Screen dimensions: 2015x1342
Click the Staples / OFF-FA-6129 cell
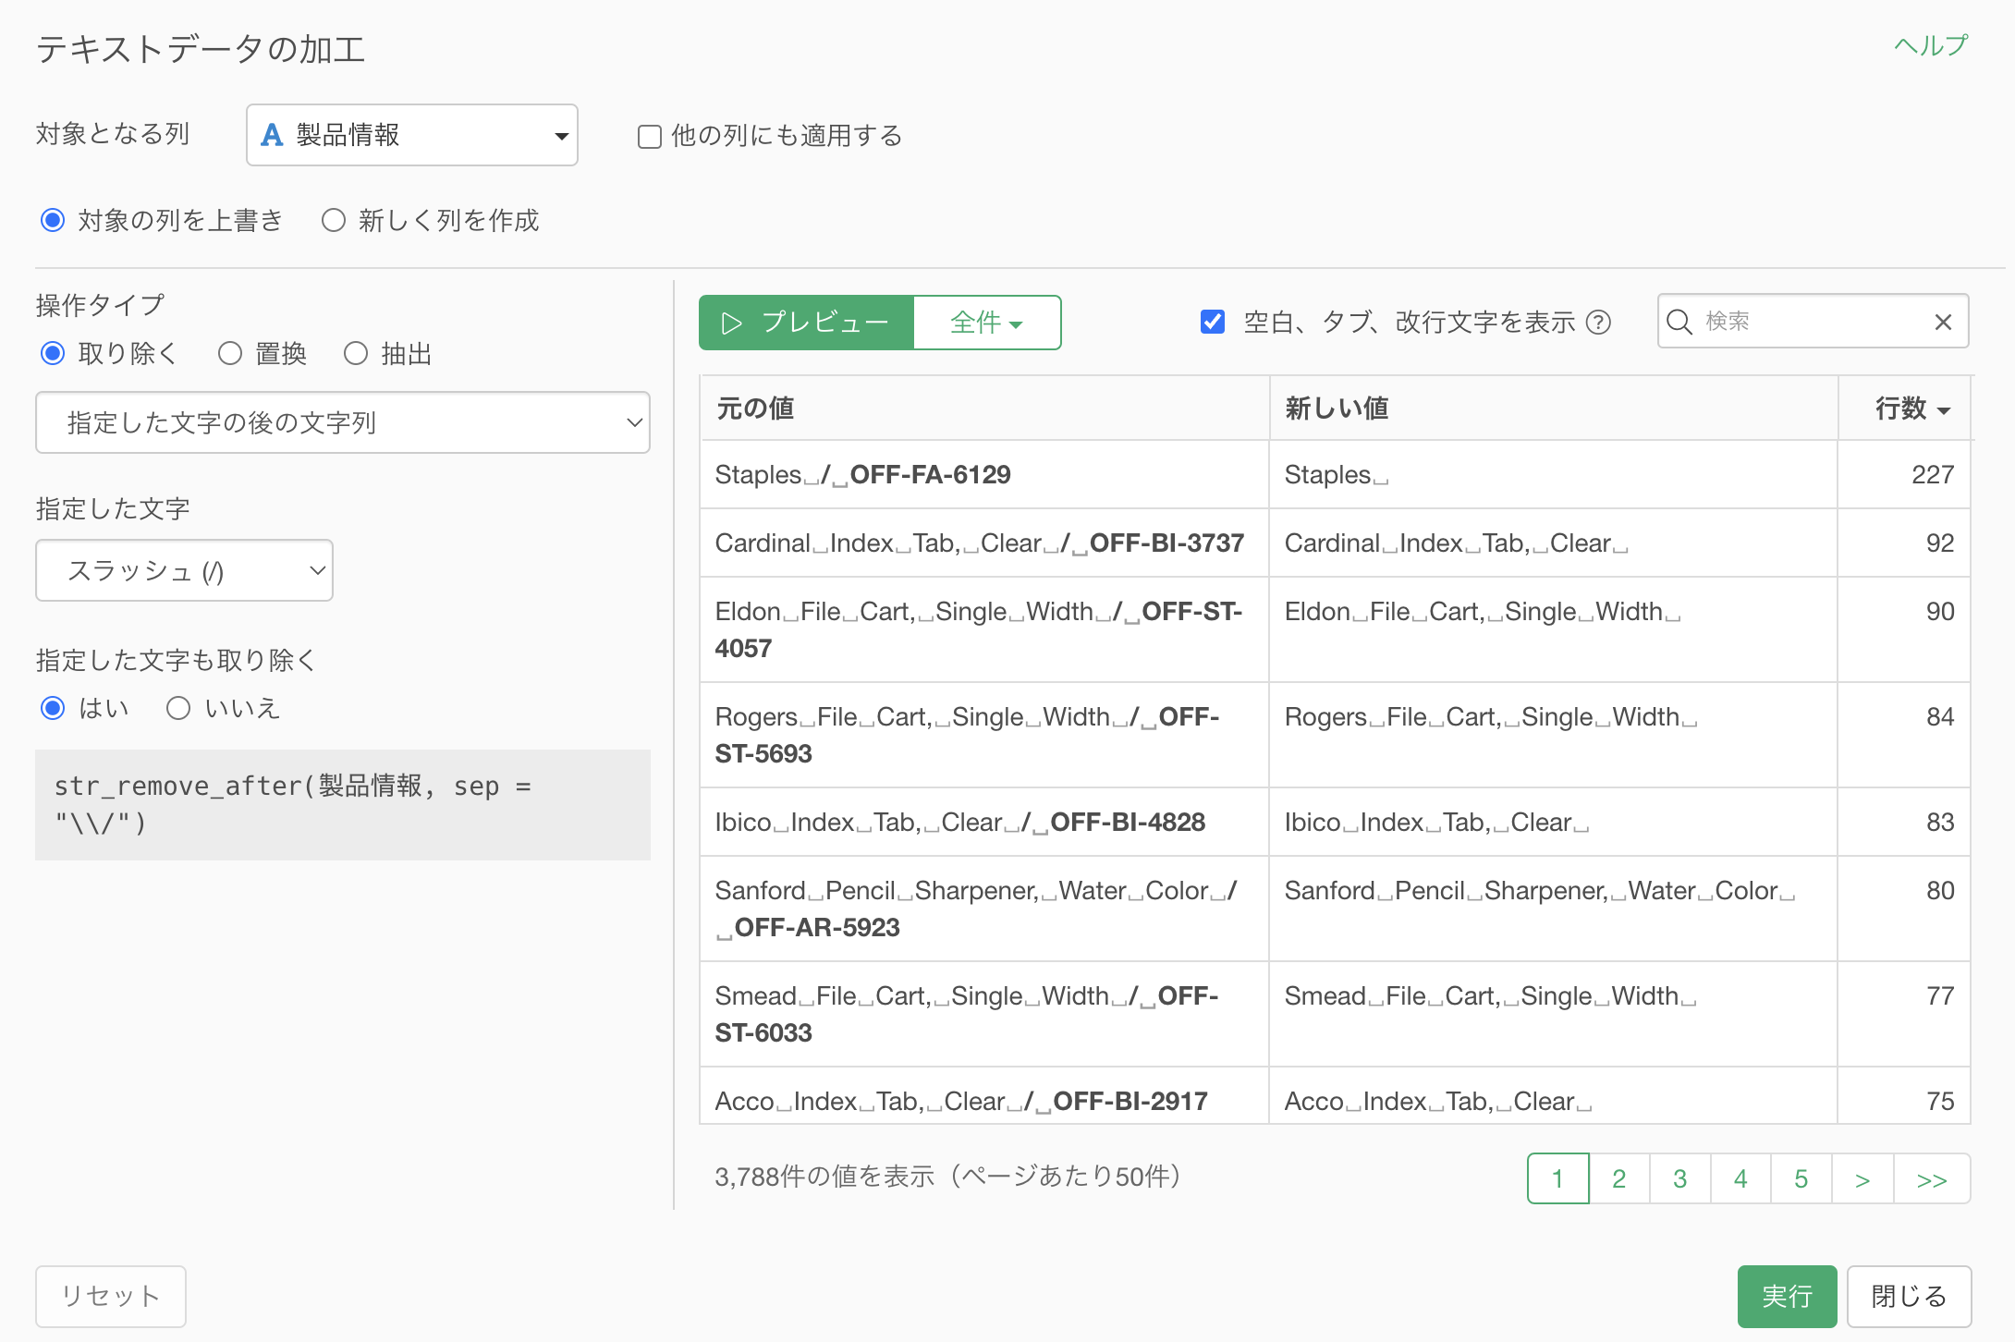coord(984,474)
